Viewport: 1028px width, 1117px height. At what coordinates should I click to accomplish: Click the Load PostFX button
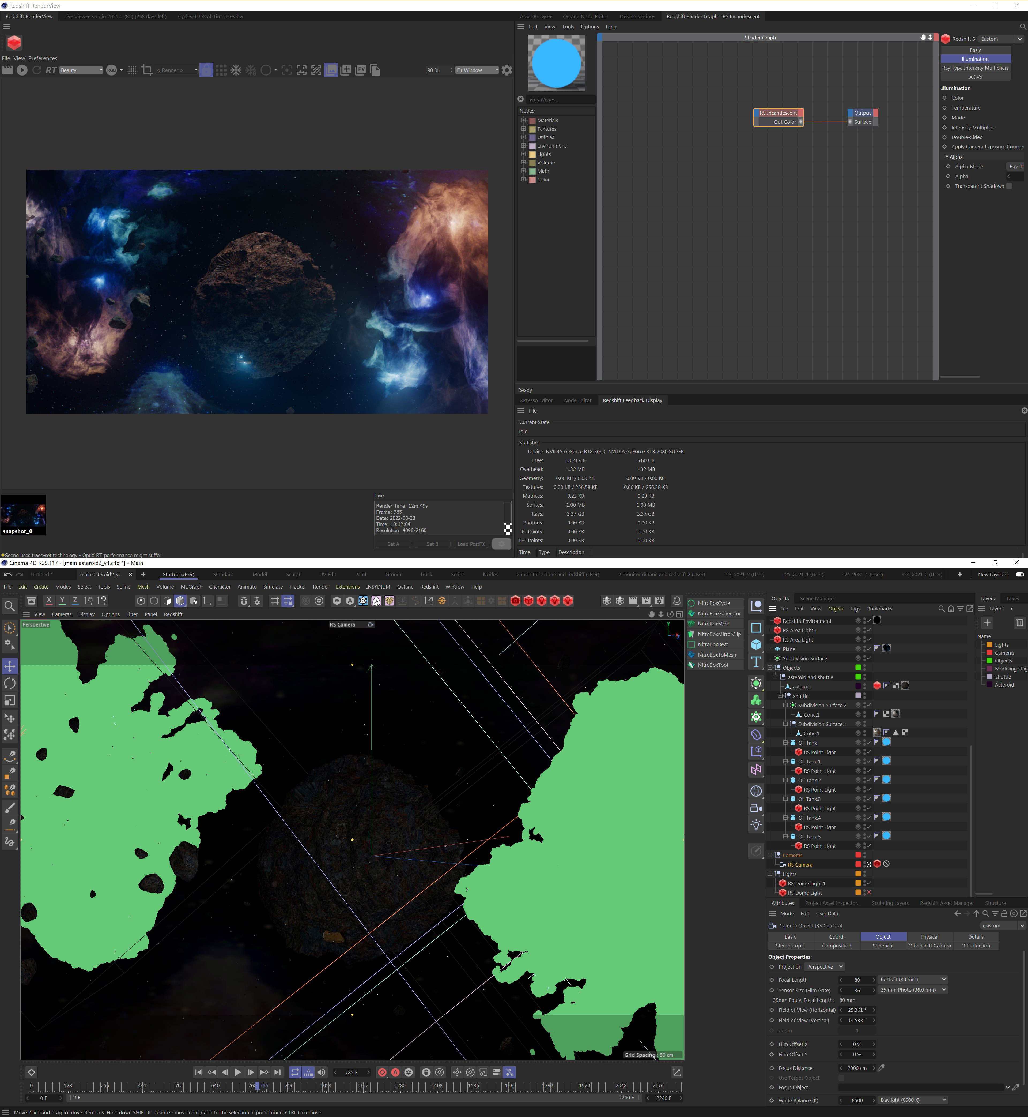coord(471,544)
